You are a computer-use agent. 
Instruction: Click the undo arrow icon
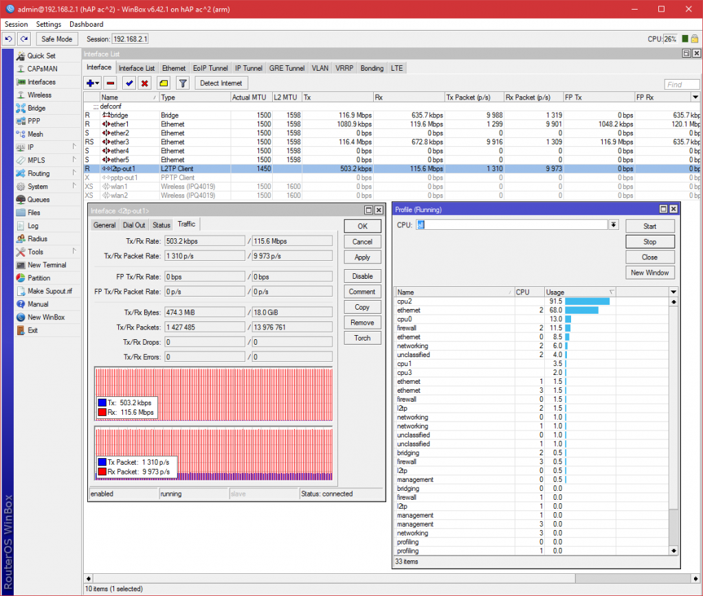click(9, 39)
